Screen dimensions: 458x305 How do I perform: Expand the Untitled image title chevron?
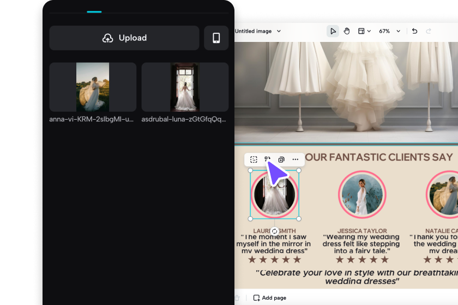[279, 31]
